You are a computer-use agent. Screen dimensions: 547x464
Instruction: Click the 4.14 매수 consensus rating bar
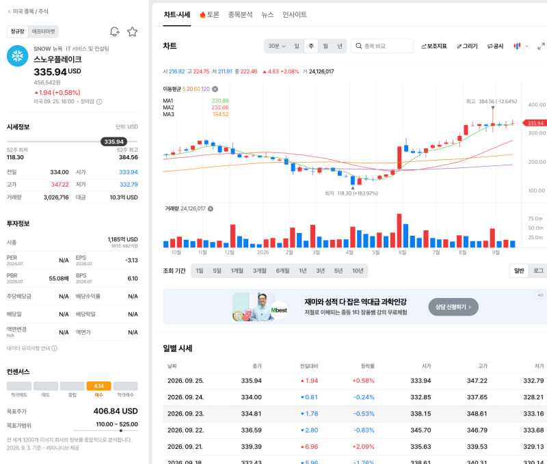tap(98, 386)
